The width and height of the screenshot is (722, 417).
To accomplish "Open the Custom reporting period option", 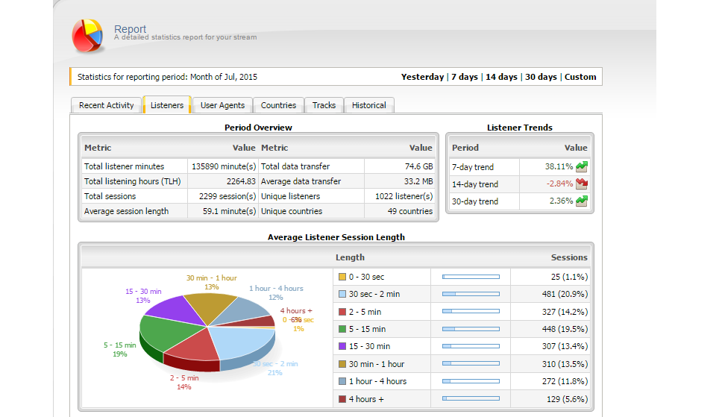I will click(x=580, y=77).
